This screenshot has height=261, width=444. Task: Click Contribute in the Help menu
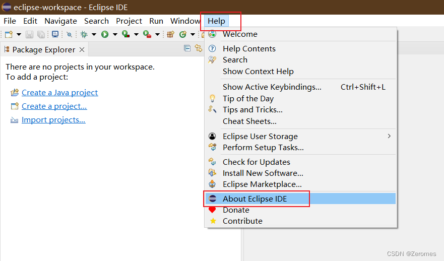pyautogui.click(x=300, y=221)
